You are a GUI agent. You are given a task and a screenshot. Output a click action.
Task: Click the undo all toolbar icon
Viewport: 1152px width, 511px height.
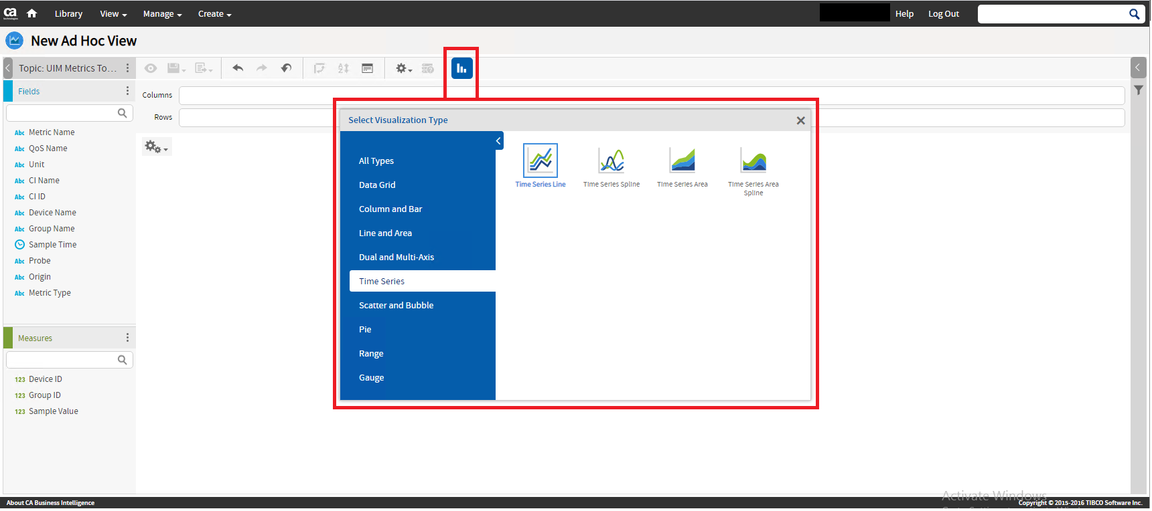tap(286, 68)
